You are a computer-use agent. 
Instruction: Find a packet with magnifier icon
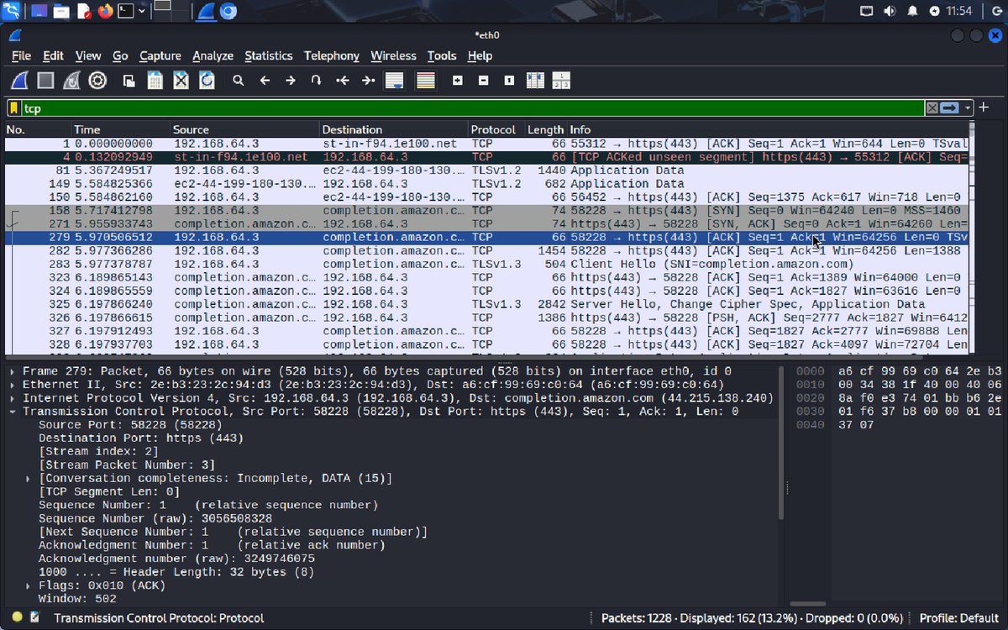[239, 81]
